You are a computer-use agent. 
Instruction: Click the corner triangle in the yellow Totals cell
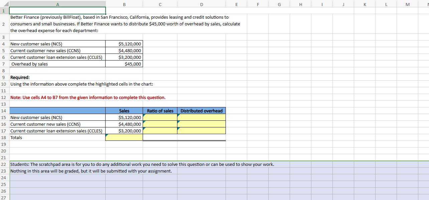[106, 135]
